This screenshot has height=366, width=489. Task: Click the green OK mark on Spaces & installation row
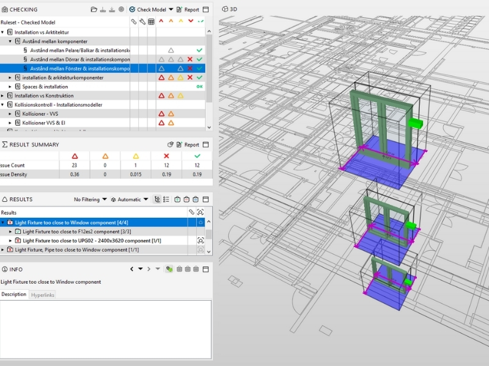pyautogui.click(x=199, y=87)
